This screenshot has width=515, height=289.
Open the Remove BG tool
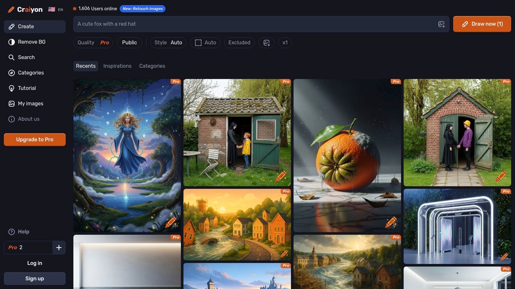click(x=32, y=42)
